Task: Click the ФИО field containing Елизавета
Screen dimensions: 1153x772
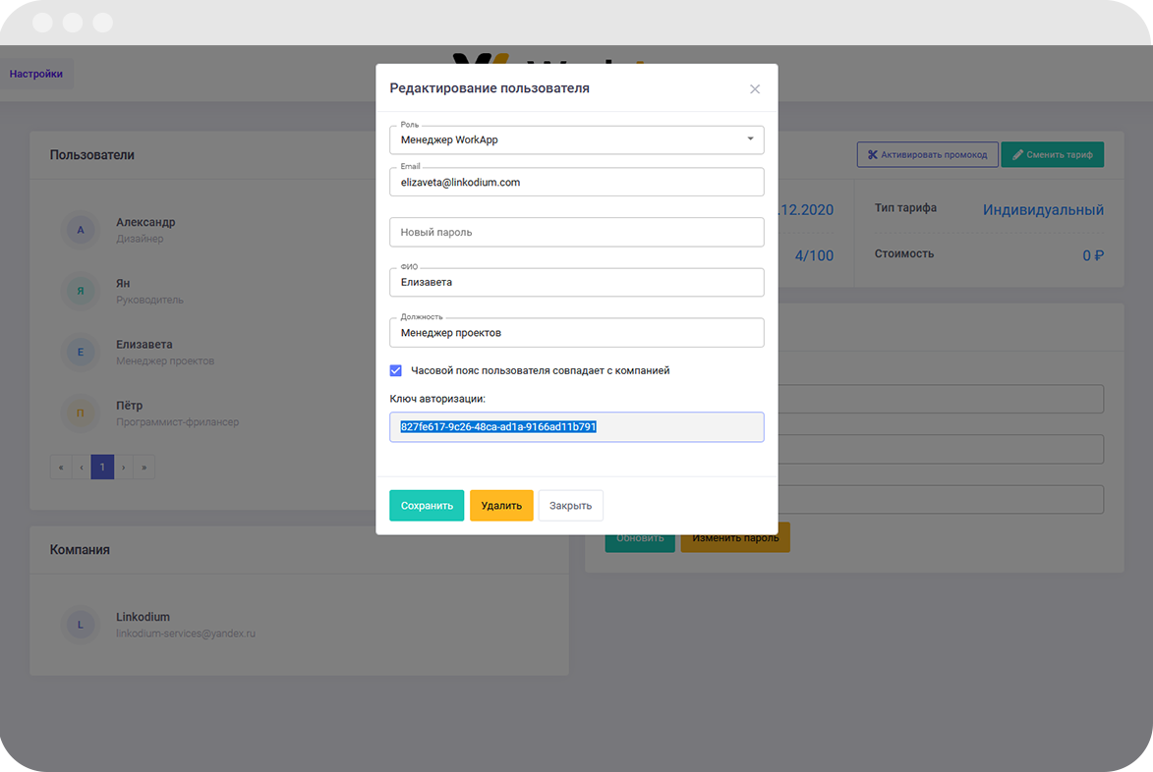Action: point(576,282)
